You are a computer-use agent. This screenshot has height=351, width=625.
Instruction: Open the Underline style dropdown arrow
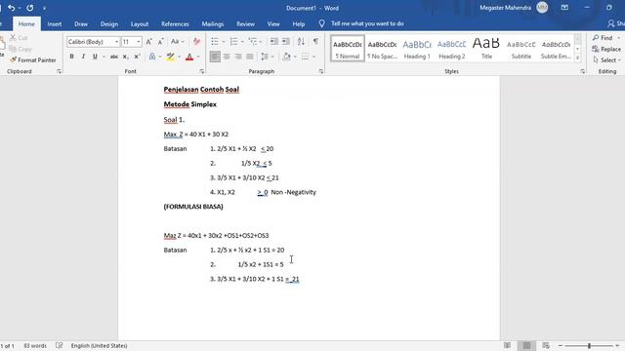(x=104, y=57)
